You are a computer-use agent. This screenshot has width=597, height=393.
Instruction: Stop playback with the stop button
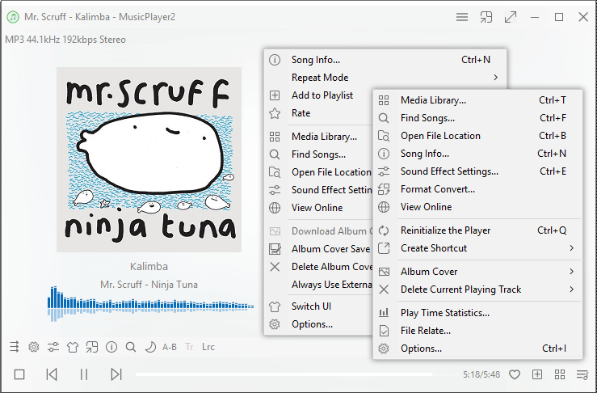point(19,374)
